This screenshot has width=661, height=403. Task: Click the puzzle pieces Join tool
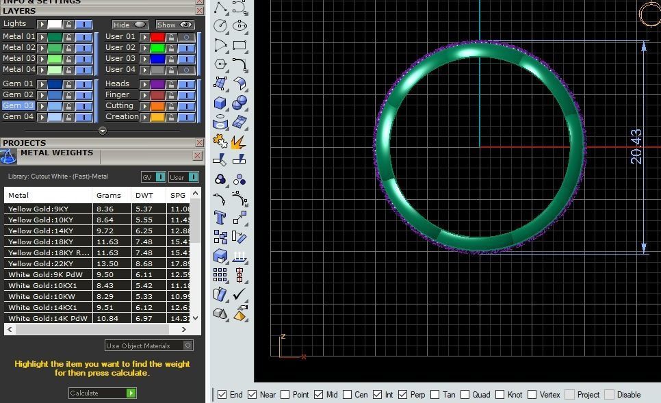pyautogui.click(x=220, y=141)
